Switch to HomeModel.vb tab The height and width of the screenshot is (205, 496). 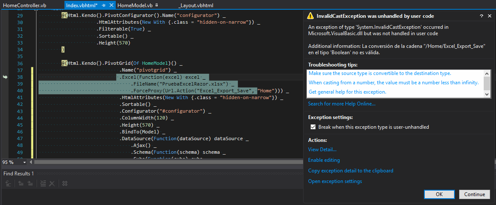(x=135, y=6)
